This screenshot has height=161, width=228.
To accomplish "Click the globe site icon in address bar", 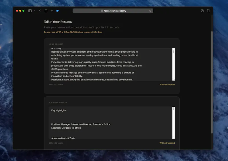I will pos(102,11).
